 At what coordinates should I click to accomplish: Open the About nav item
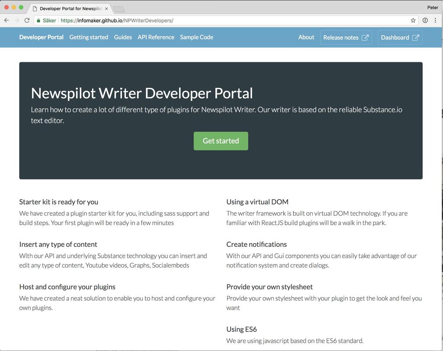(x=306, y=37)
